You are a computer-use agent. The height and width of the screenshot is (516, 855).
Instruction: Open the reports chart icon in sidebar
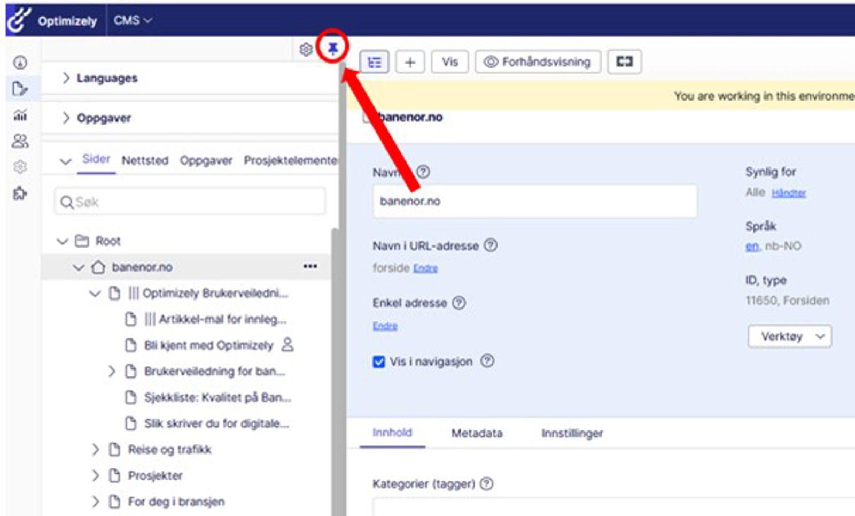(x=20, y=114)
